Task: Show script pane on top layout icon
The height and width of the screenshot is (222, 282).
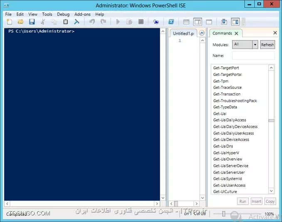Action: (186, 22)
